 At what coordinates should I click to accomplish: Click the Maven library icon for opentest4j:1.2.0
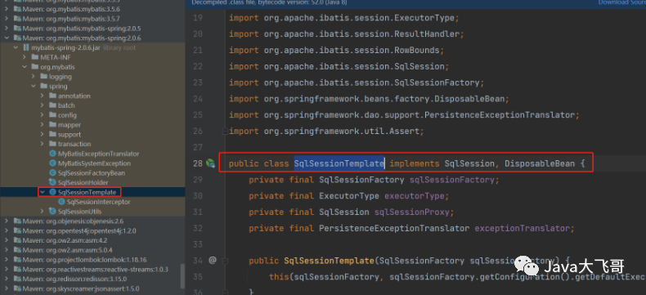[17, 230]
